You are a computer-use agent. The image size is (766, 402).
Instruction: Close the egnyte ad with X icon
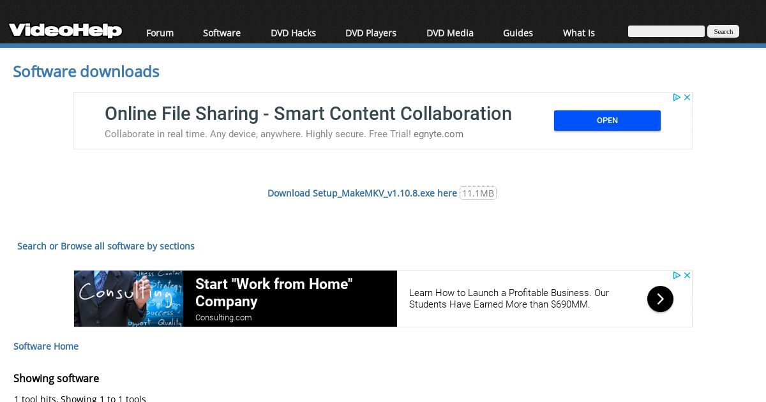click(687, 98)
